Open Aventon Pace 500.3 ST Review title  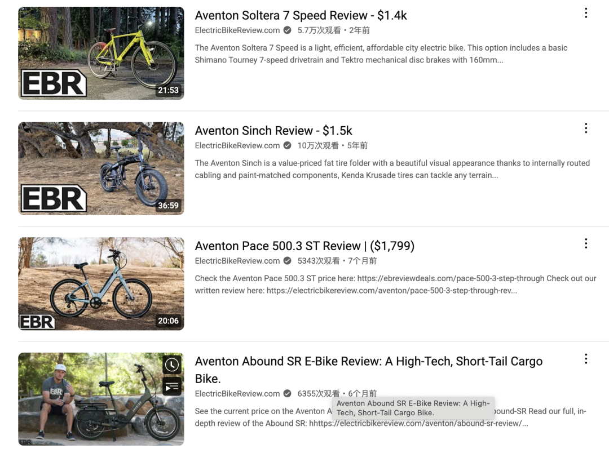point(304,246)
